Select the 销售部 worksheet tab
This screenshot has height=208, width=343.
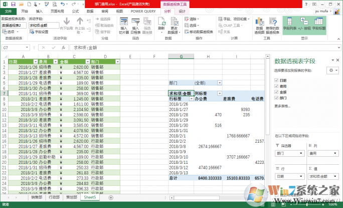(x=37, y=198)
